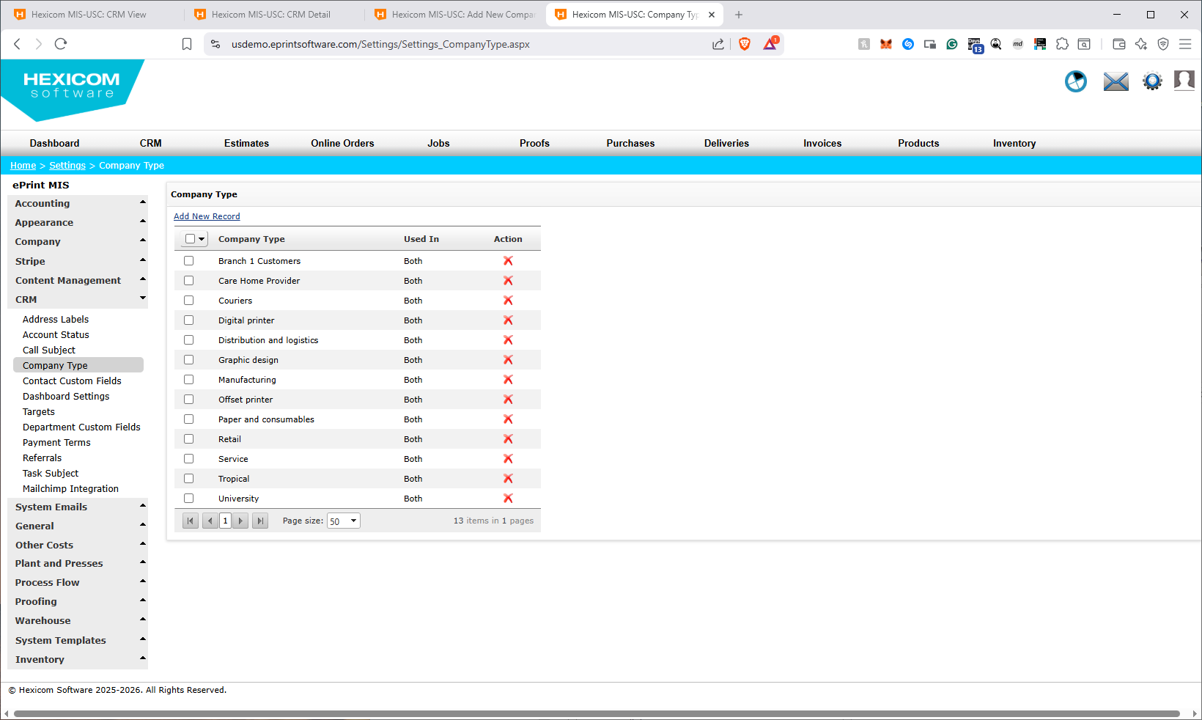Tick the checkbox for Care Home Provider
Image resolution: width=1202 pixels, height=720 pixels.
coord(189,281)
